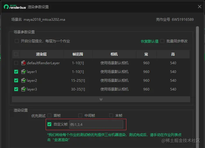Click height 540 in defaultRenderLayer row
Viewport: 205px width, 148px height.
tap(173, 63)
